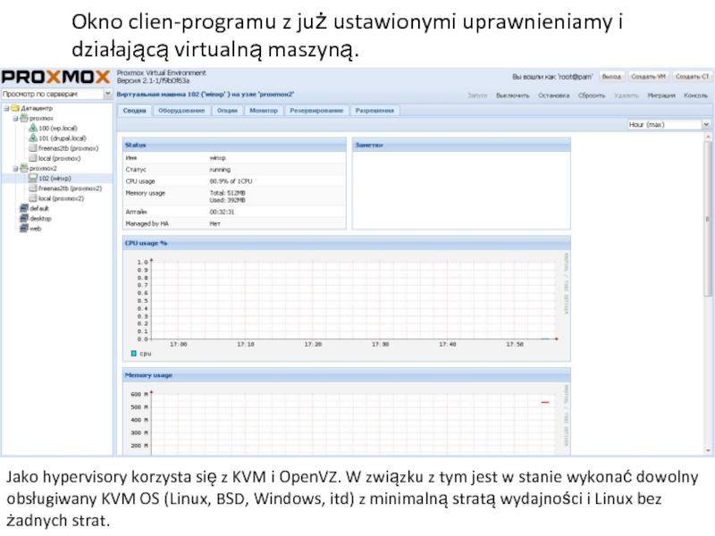Open the Монитор tab
Image resolution: width=715 pixels, height=536 pixels.
[x=264, y=111]
